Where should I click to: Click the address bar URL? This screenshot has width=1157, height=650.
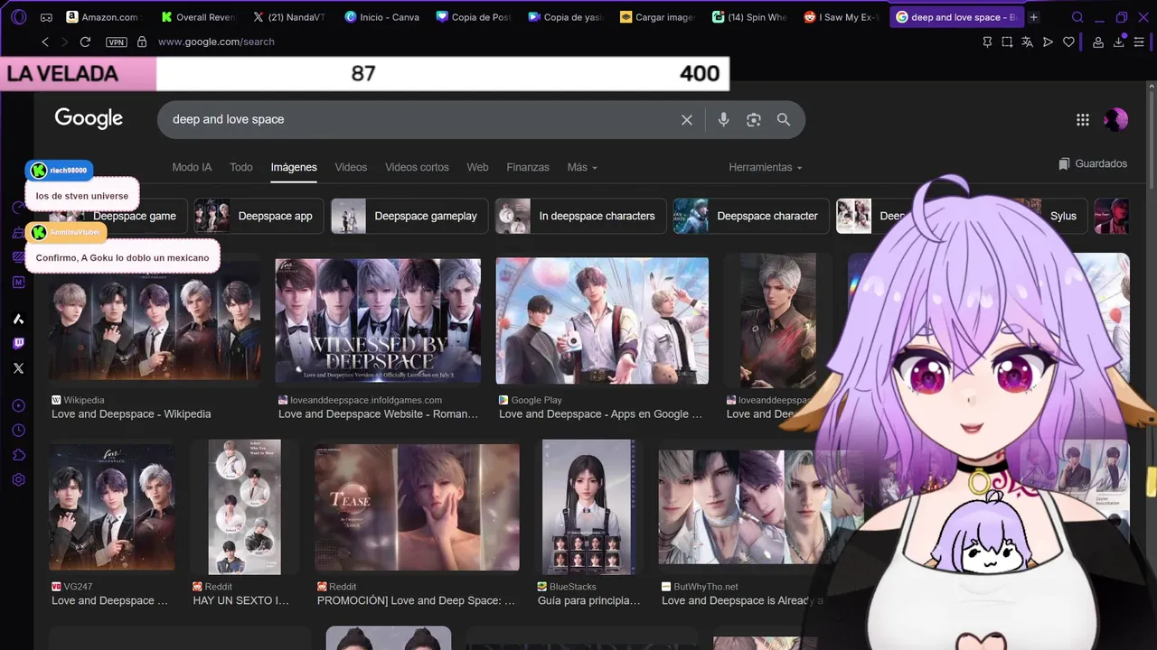pyautogui.click(x=216, y=42)
